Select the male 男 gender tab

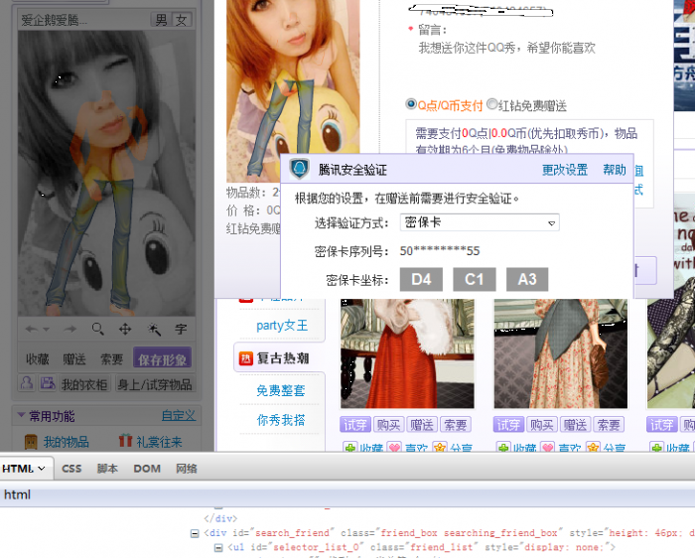pyautogui.click(x=161, y=20)
